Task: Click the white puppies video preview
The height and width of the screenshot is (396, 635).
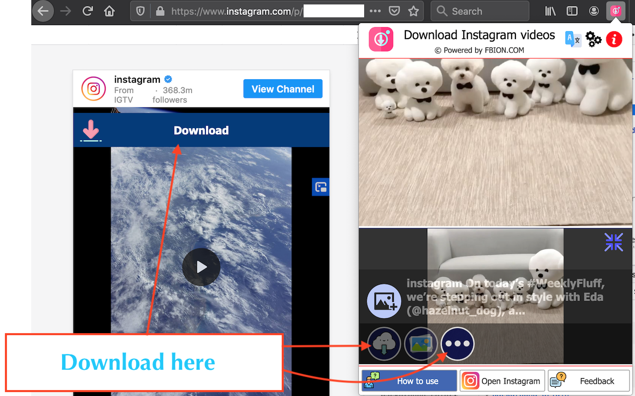Action: [496, 143]
